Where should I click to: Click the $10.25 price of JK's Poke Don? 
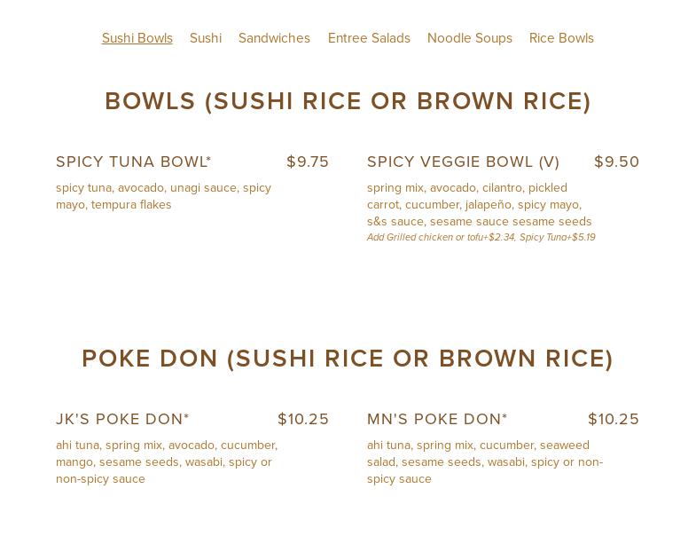(303, 419)
